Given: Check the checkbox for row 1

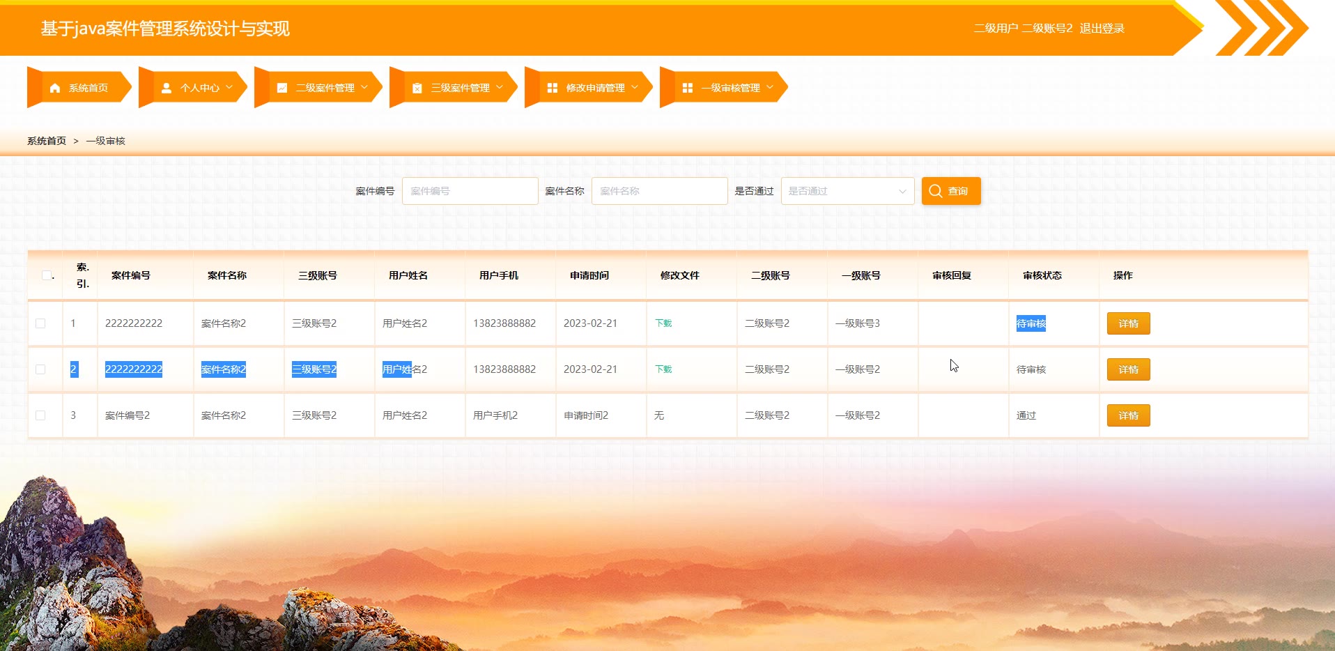Looking at the screenshot, I should pos(40,323).
